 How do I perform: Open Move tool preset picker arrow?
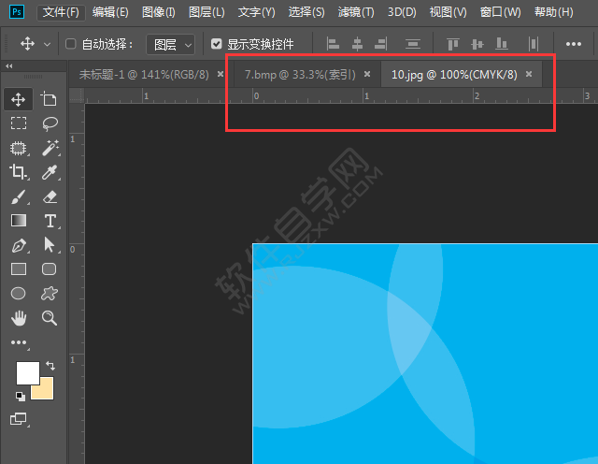coord(47,44)
